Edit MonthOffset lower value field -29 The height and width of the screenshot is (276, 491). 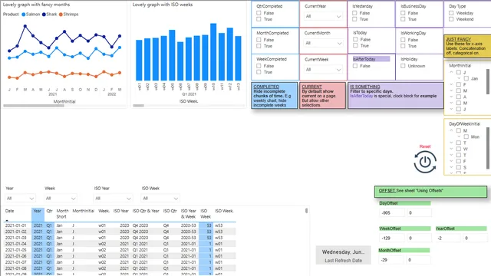(392, 260)
